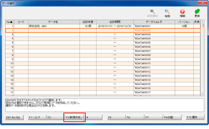Viewport: 209px width, 129px height.
Task: Create new data with F3:新規作成
Action: pyautogui.click(x=74, y=117)
